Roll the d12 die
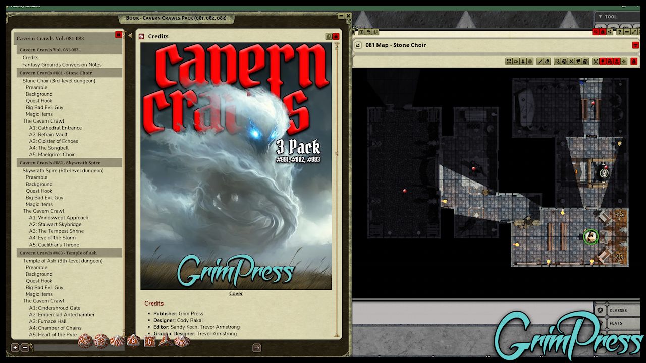646x363 pixels. pyautogui.click(x=101, y=341)
